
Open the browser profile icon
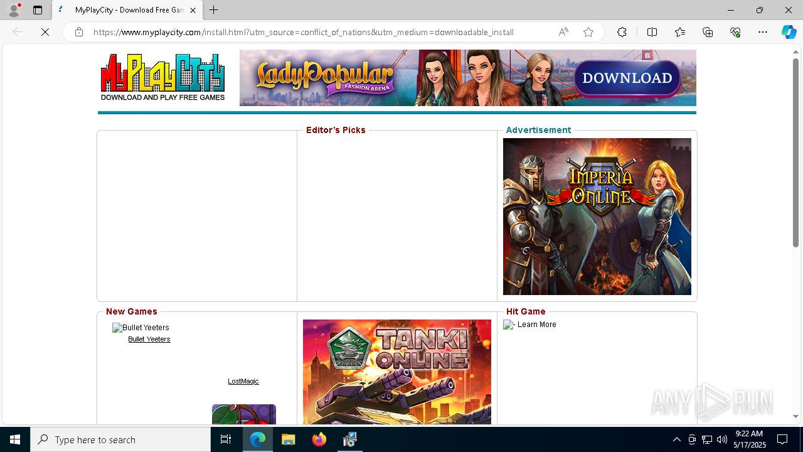point(14,10)
